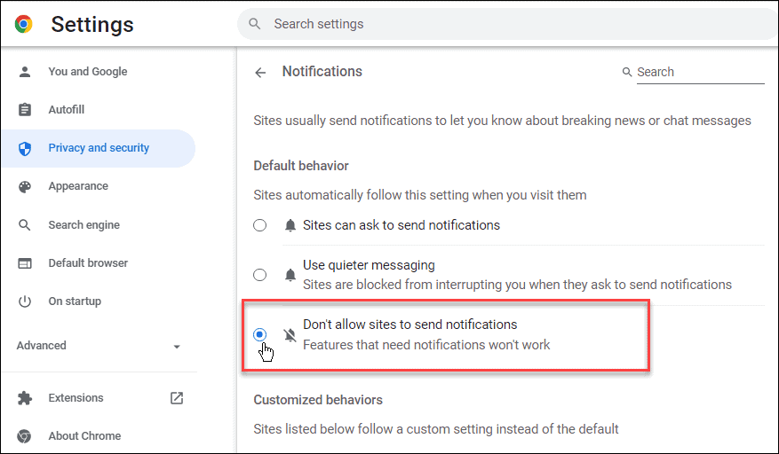
Task: Select Don't allow sites to send notifications radio
Action: click(260, 335)
